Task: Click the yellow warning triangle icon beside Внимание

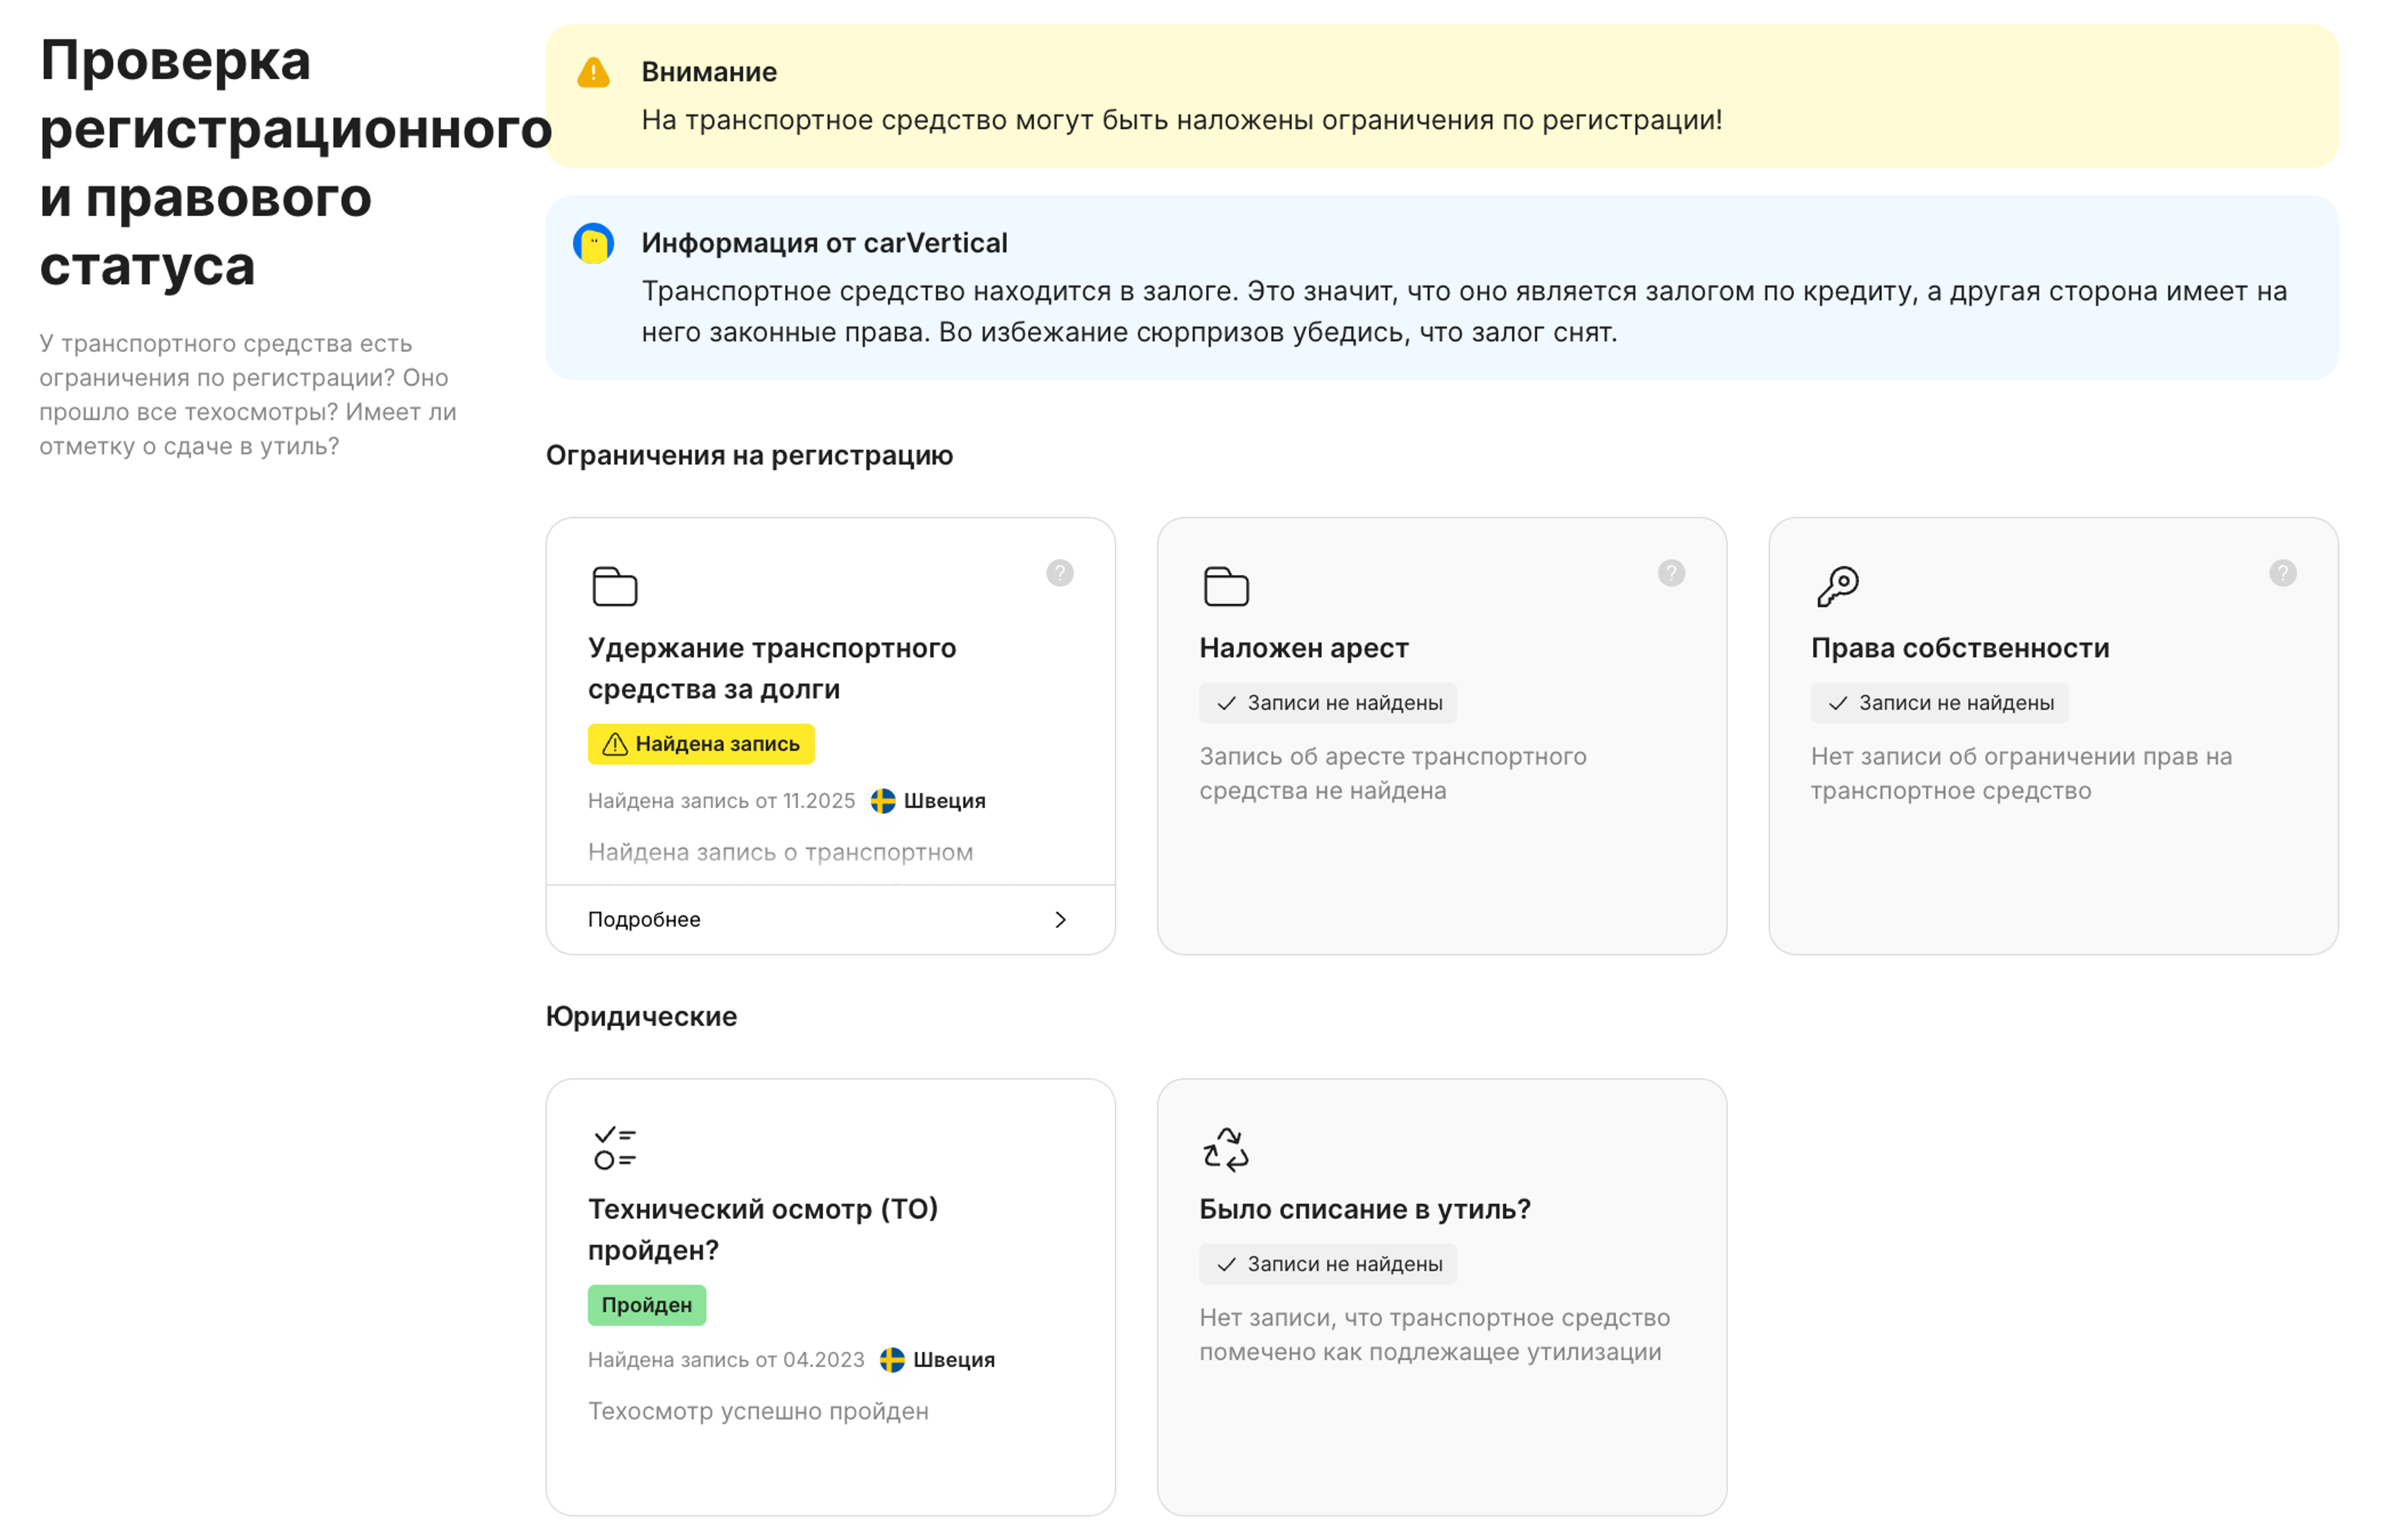Action: click(x=593, y=72)
